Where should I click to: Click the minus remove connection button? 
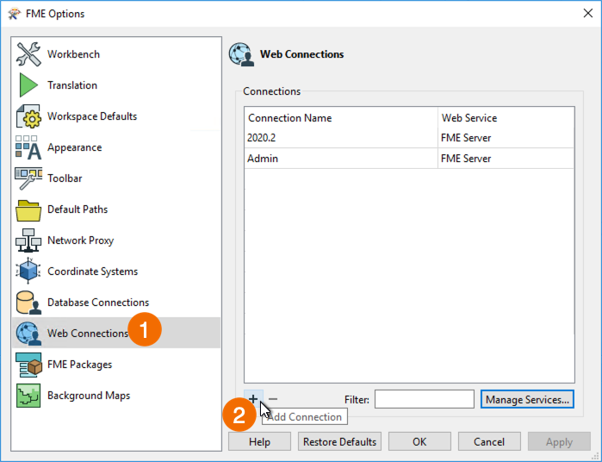pyautogui.click(x=273, y=399)
